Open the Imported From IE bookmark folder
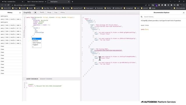 coord(77,8)
